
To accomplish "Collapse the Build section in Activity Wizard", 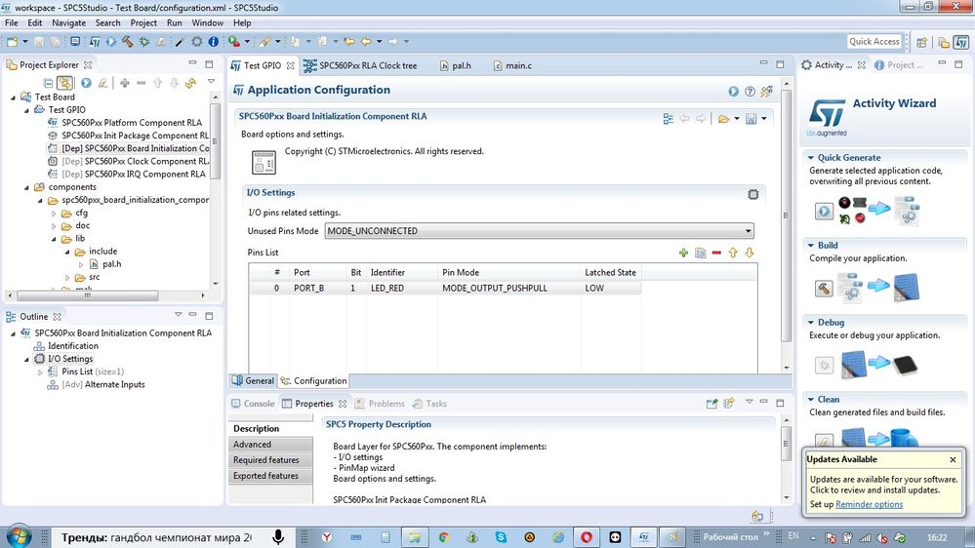I will [x=811, y=246].
